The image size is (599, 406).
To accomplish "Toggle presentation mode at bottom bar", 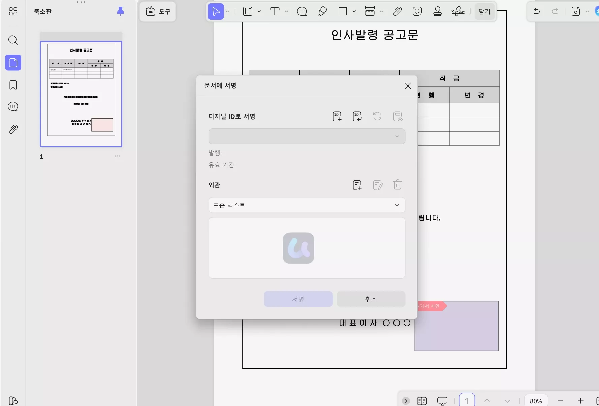I will (442, 401).
